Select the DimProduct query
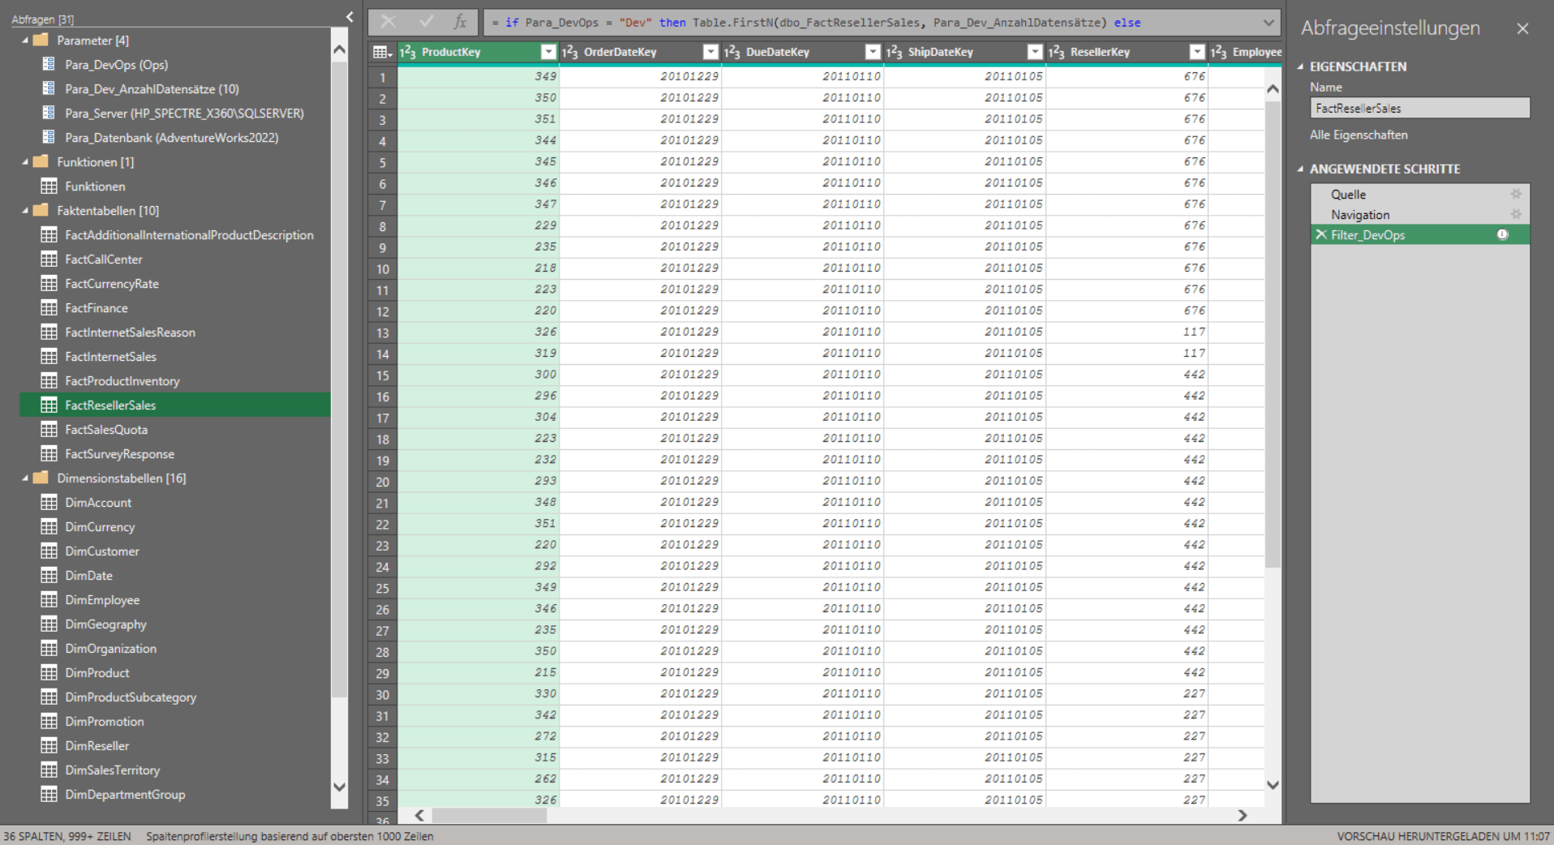The width and height of the screenshot is (1554, 845). click(x=97, y=672)
